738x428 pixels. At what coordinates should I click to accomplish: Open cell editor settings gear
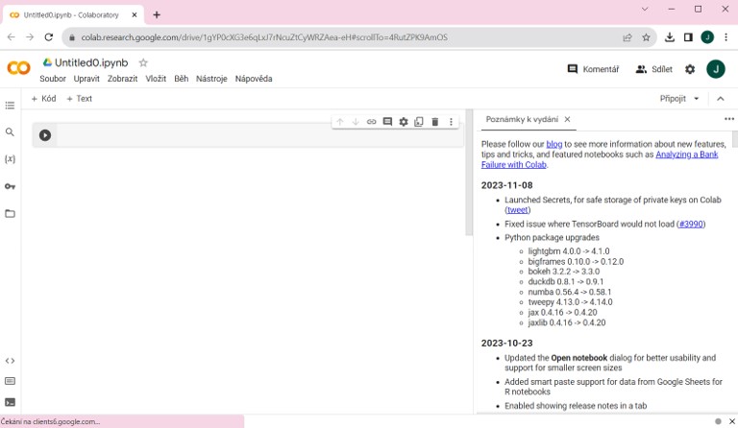pyautogui.click(x=404, y=122)
